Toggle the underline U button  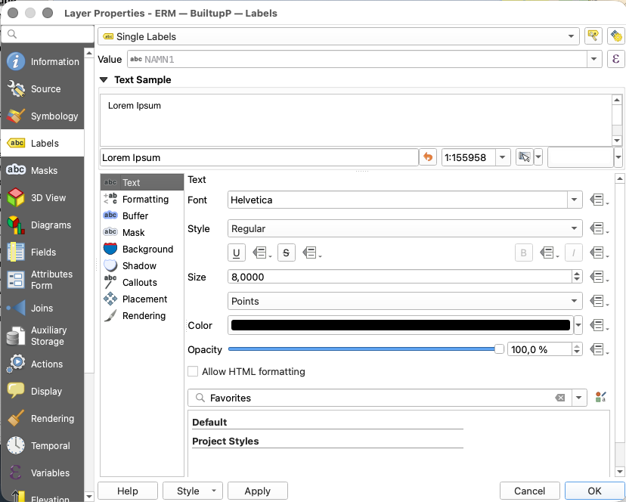(x=237, y=253)
